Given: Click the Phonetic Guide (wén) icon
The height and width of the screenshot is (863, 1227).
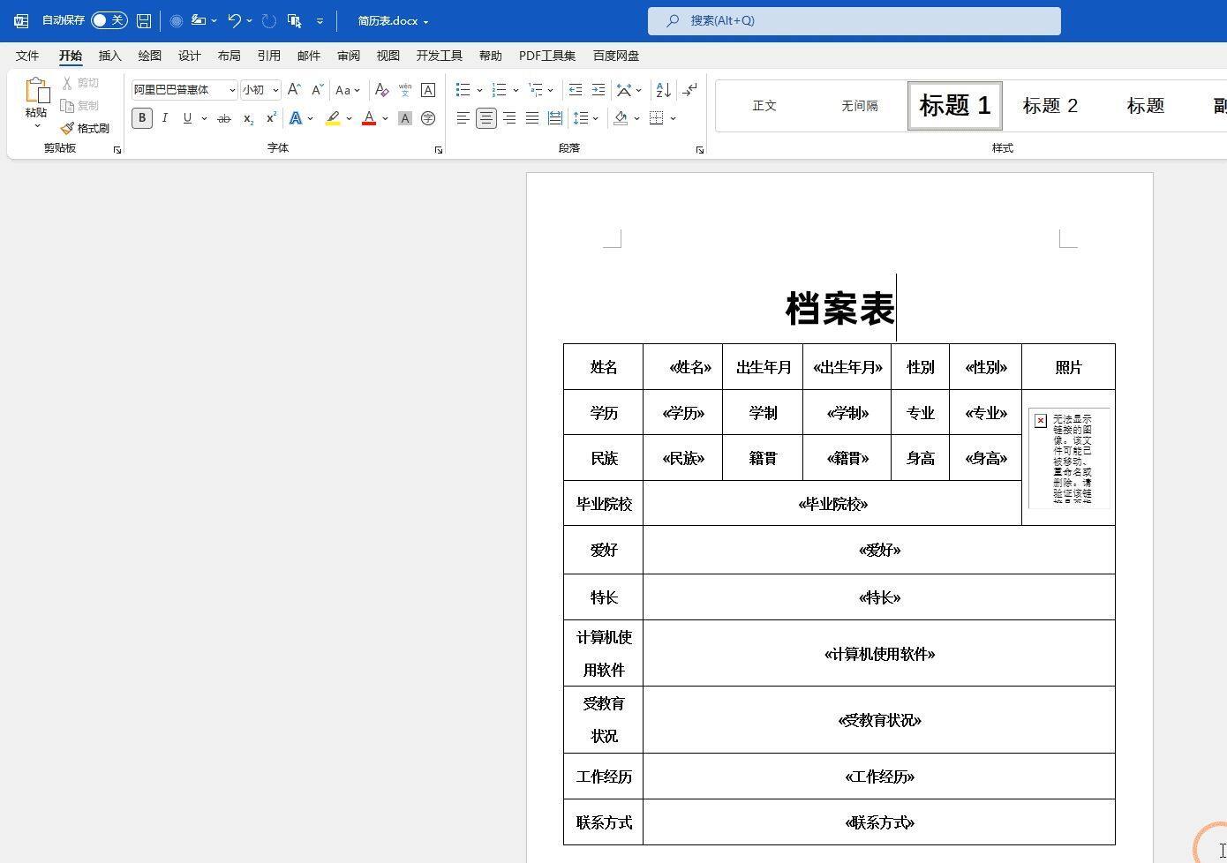Looking at the screenshot, I should click(x=405, y=90).
